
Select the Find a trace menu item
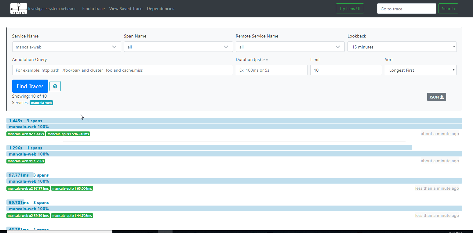click(93, 9)
